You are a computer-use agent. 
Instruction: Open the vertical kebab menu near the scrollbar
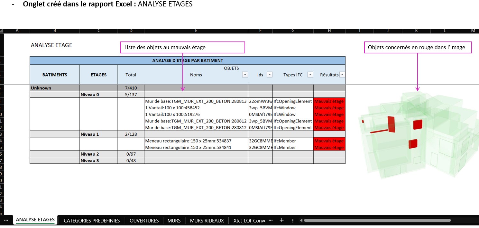click(292, 220)
